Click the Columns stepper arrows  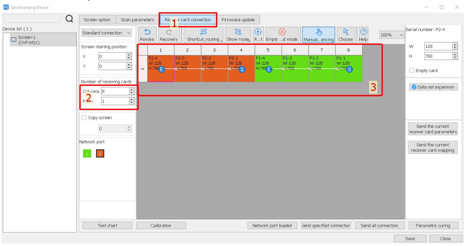point(131,91)
